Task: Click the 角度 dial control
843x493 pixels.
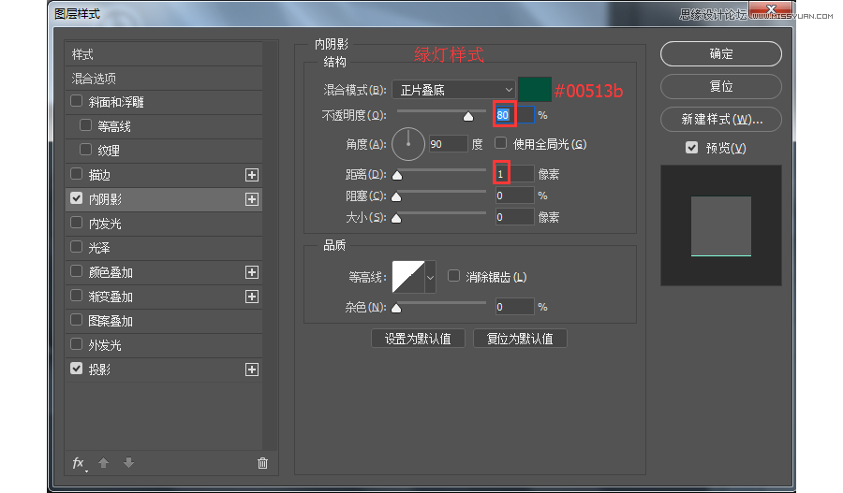Action: point(408,144)
